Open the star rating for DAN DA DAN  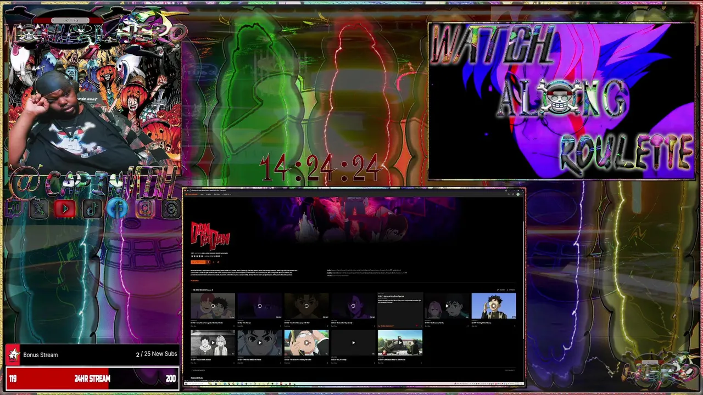(x=197, y=256)
